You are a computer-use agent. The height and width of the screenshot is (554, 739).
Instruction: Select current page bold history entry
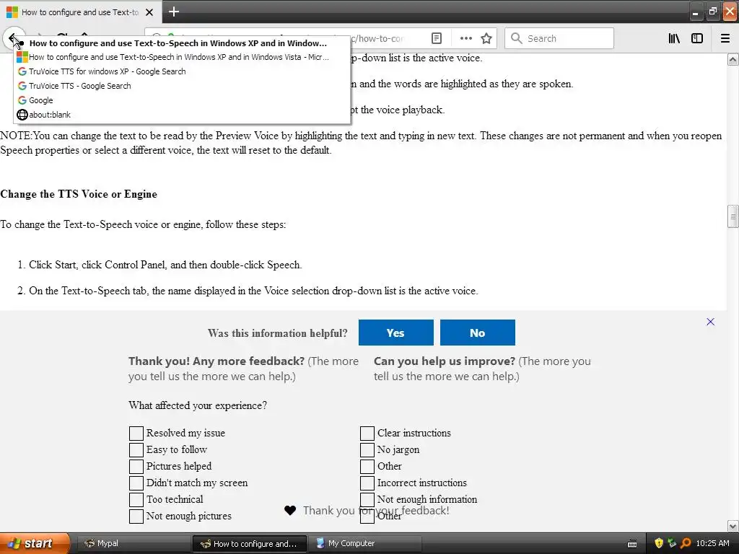(181, 43)
